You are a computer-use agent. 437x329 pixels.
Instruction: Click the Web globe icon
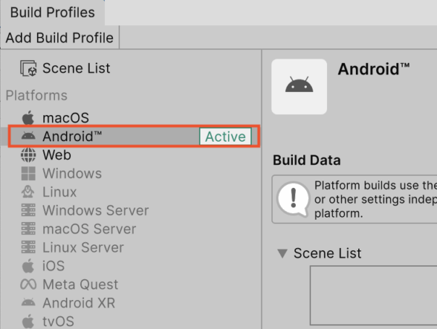click(x=28, y=155)
